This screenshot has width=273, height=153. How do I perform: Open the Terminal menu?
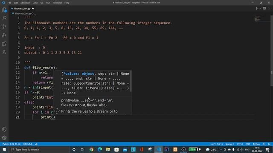tap(58, 3)
